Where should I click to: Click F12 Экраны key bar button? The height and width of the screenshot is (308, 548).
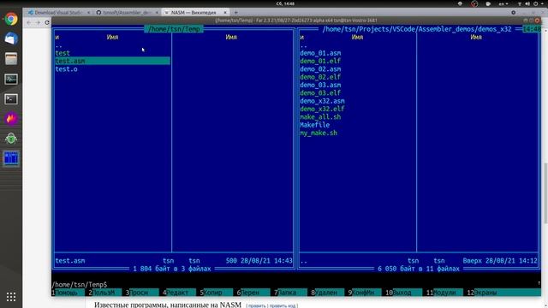[503, 293]
